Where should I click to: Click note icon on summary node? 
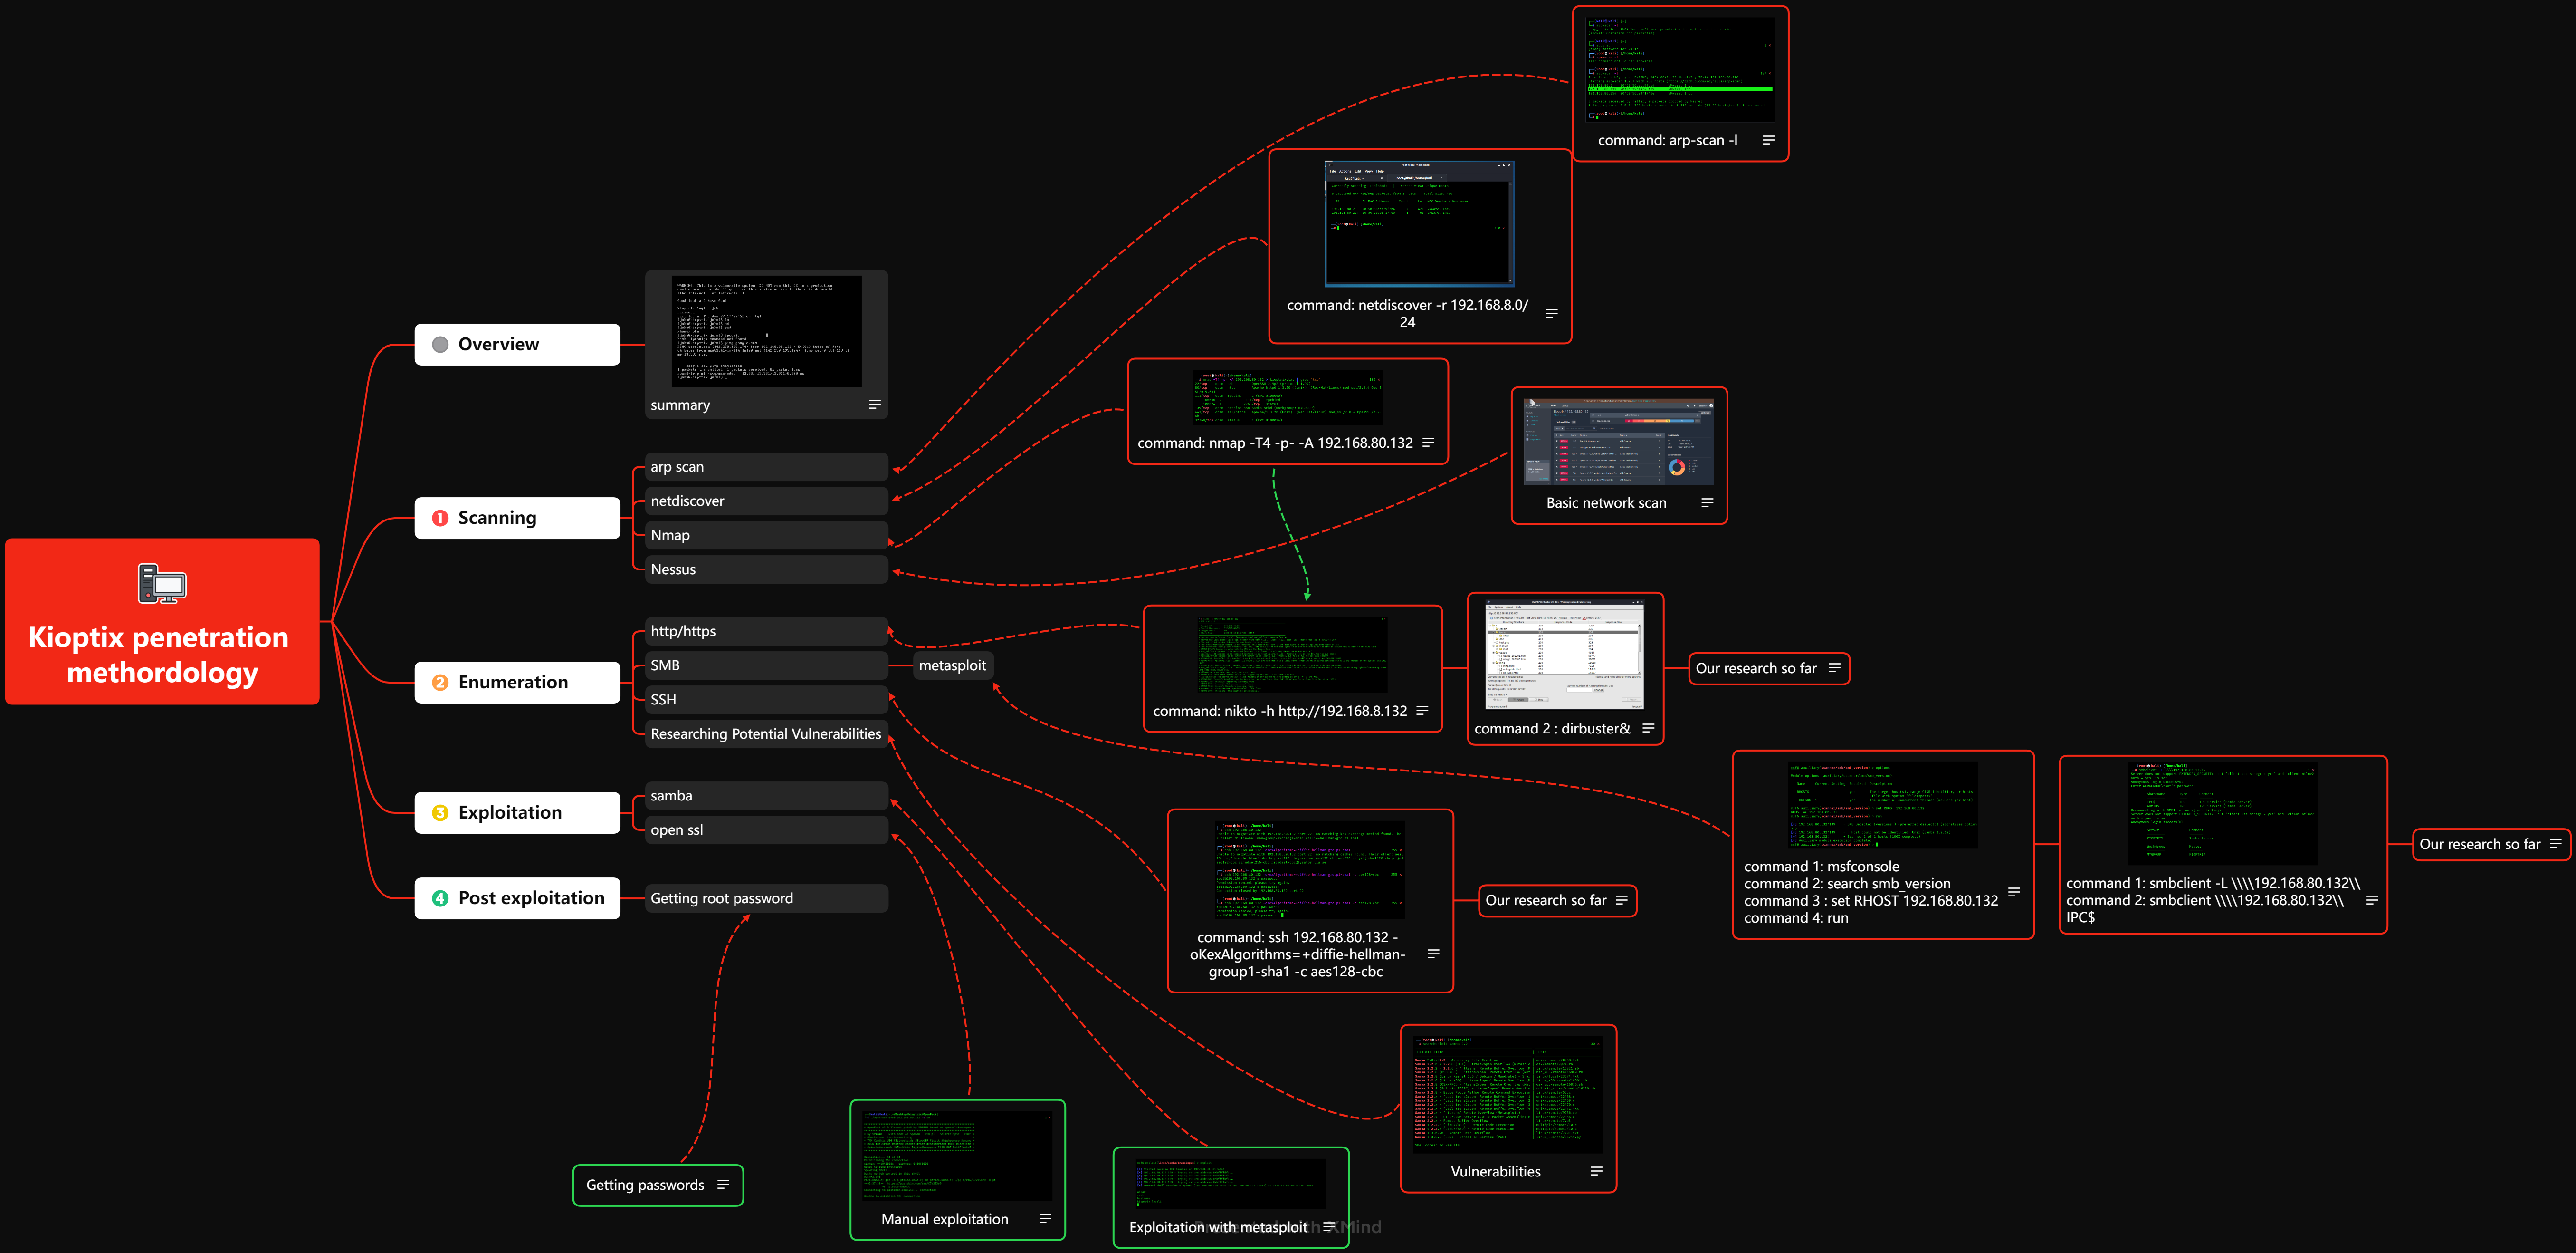874,405
